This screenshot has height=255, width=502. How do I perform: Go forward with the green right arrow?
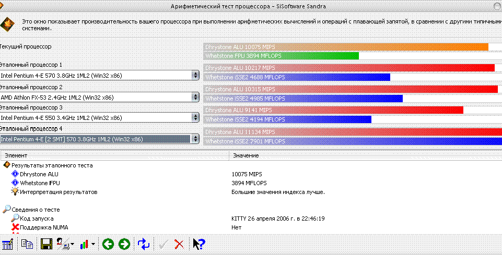(x=124, y=245)
